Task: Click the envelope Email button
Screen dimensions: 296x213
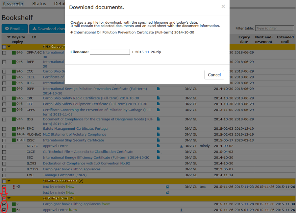Action: point(14,29)
